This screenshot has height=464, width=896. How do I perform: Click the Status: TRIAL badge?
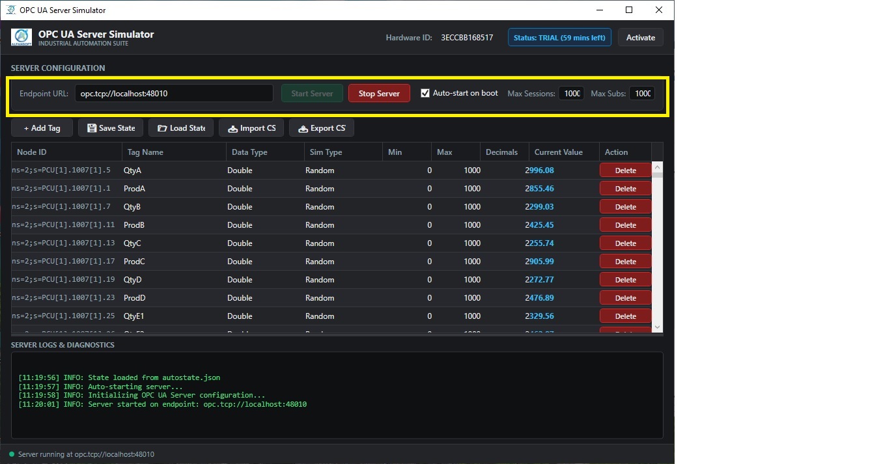tap(559, 37)
